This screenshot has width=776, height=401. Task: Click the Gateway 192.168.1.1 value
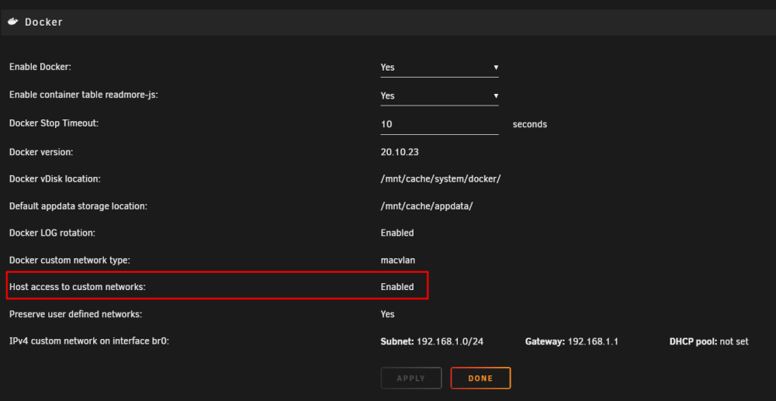tap(572, 342)
